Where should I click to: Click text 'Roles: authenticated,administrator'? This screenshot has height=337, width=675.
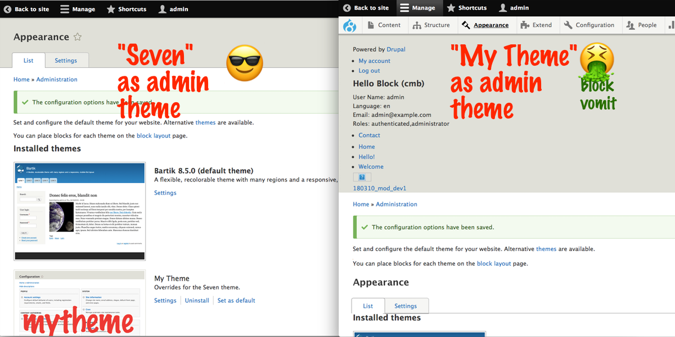pos(401,124)
